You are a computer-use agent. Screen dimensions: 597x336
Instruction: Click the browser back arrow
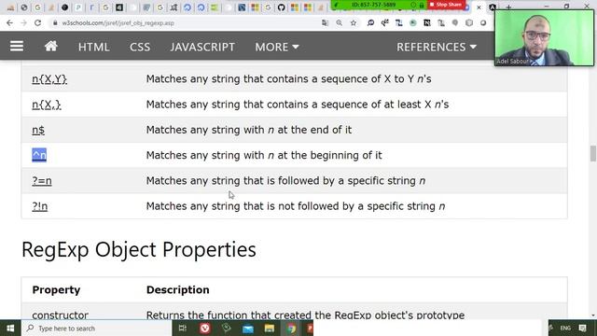[10, 22]
